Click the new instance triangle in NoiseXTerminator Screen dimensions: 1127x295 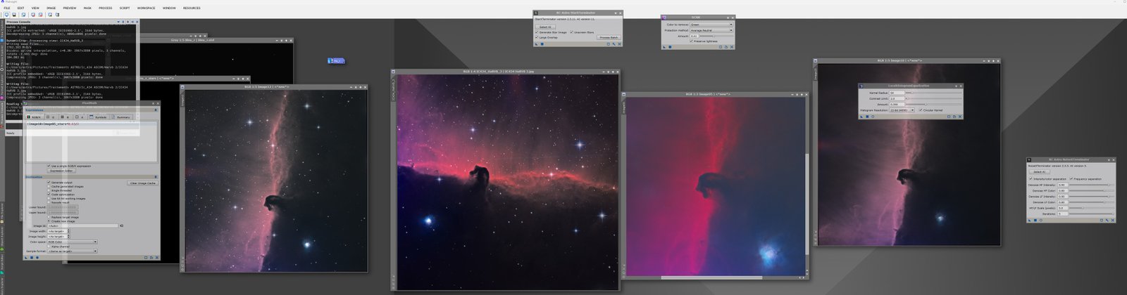coord(1031,220)
